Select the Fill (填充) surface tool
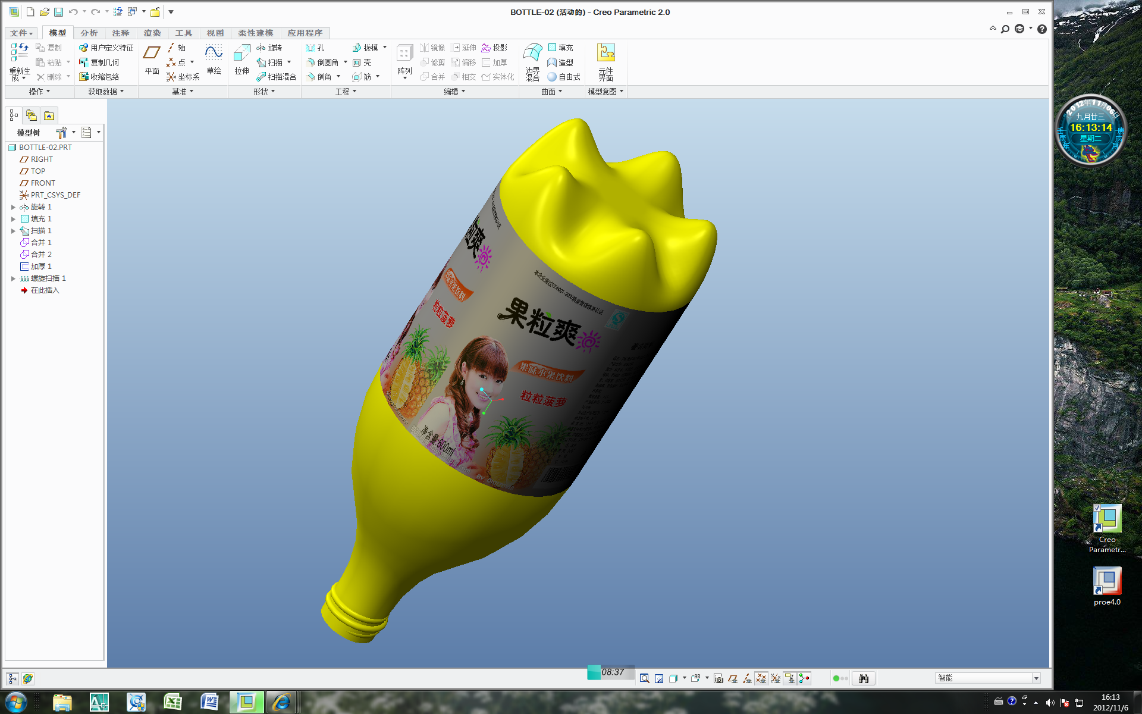Screen dimensions: 1142x714 [560, 48]
